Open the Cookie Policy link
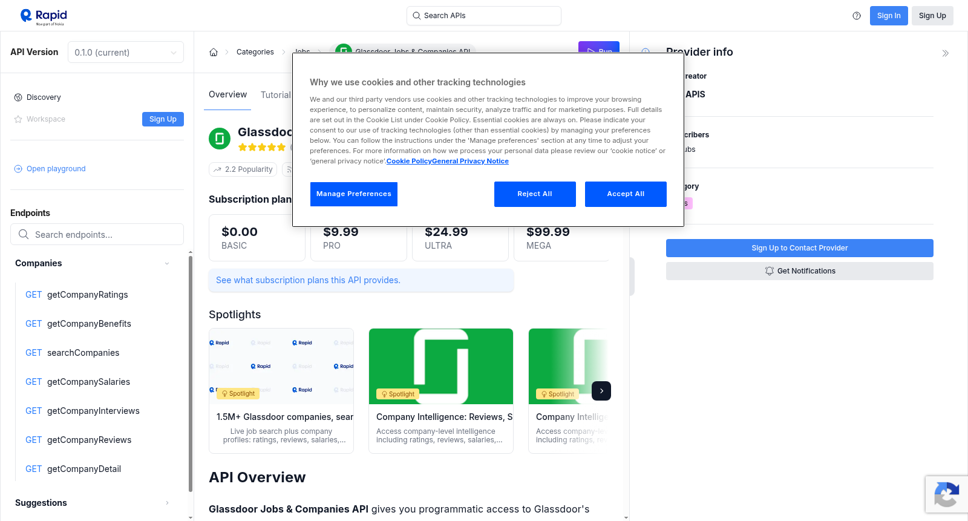968x521 pixels. [x=409, y=161]
